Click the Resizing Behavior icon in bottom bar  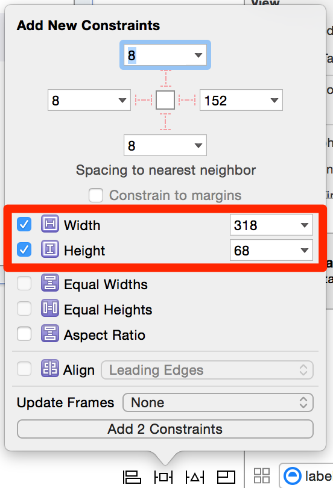coord(226,477)
